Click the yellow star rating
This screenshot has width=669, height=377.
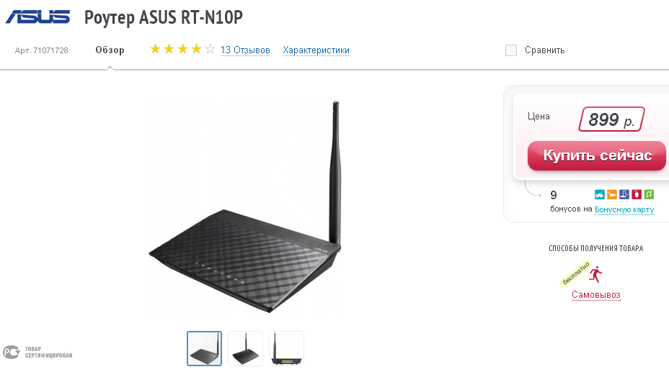pyautogui.click(x=182, y=50)
